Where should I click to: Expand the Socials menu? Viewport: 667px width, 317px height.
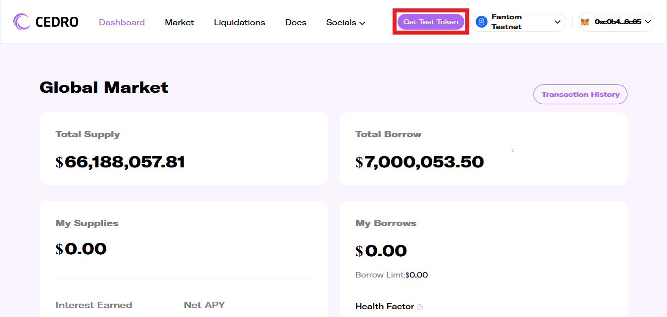346,23
